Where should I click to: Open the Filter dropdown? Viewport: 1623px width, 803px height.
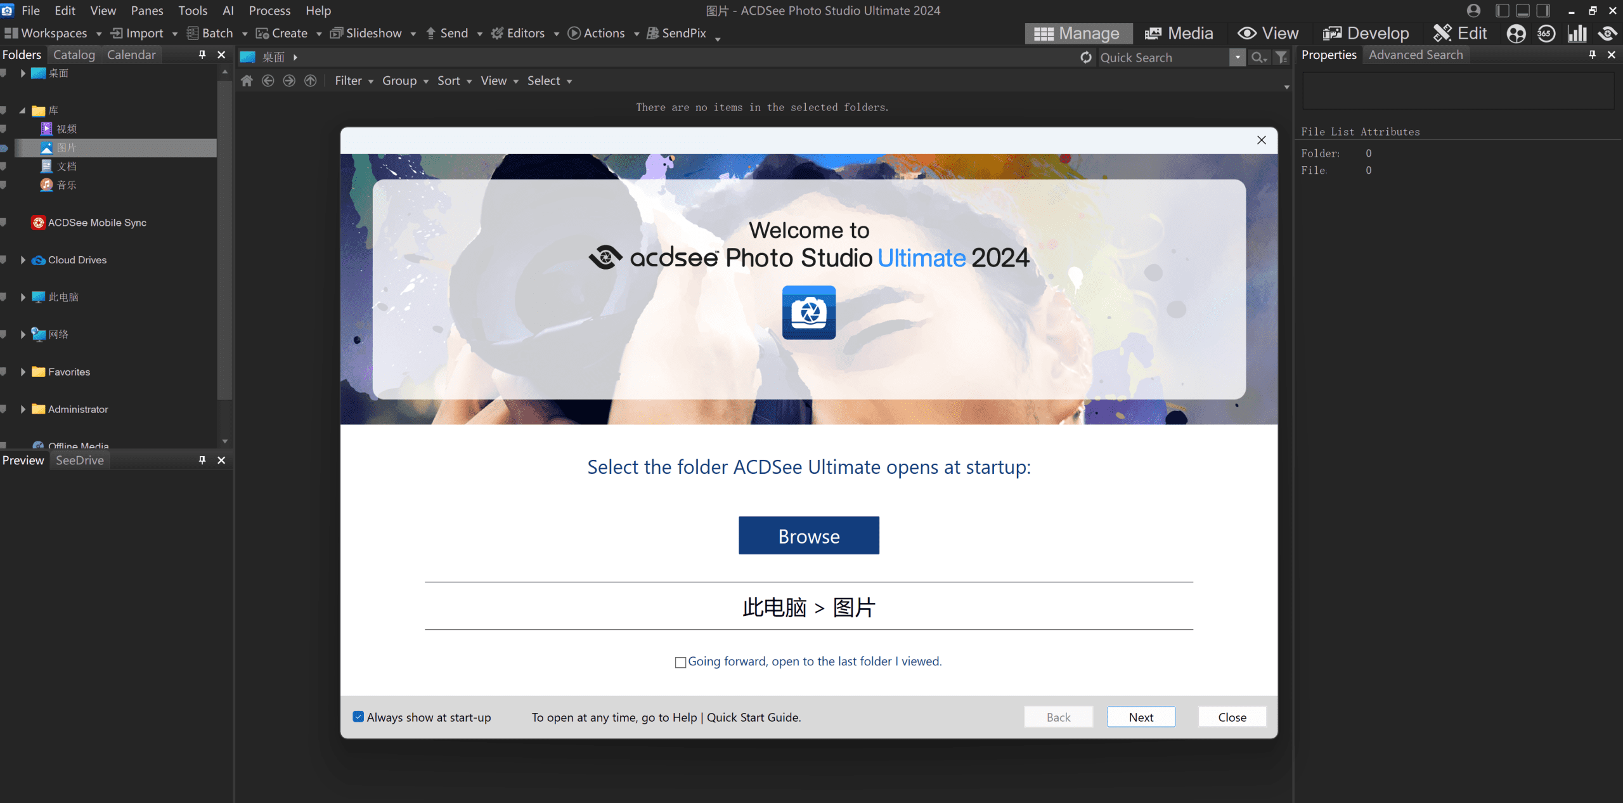354,81
